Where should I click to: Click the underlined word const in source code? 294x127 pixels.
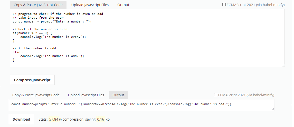coord(17,21)
